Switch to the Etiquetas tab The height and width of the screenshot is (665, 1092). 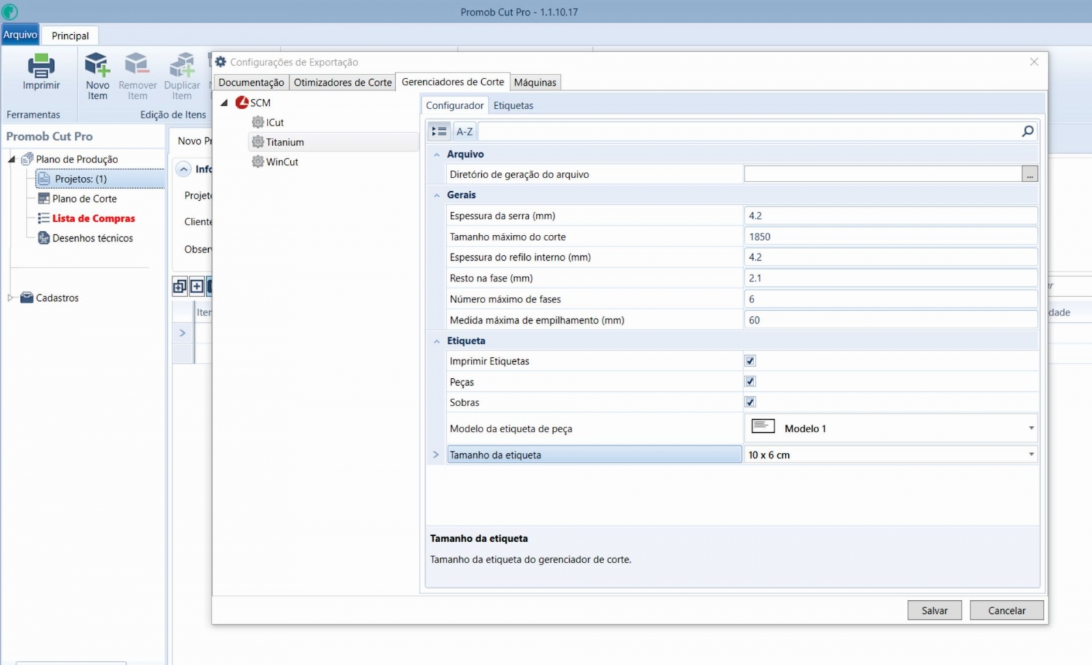(x=513, y=105)
